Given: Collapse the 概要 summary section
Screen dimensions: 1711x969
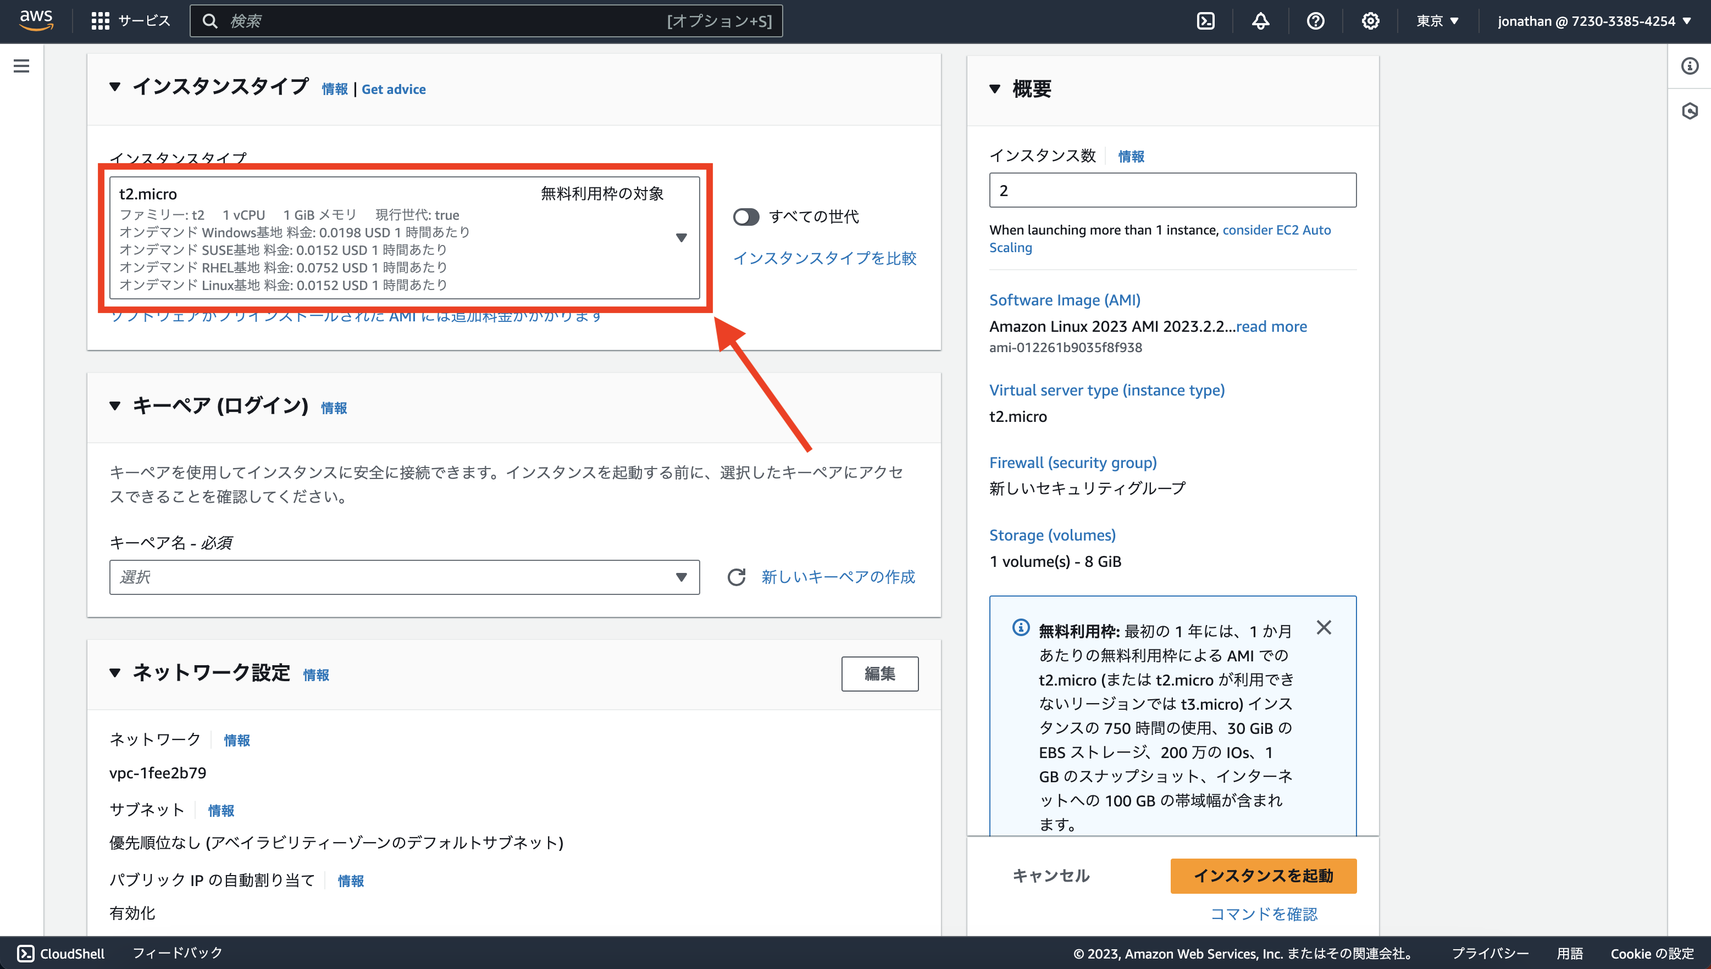Looking at the screenshot, I should pos(994,88).
